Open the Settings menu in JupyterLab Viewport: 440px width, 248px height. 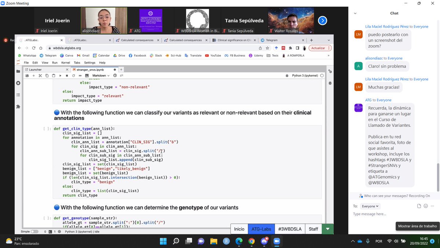[x=90, y=63]
